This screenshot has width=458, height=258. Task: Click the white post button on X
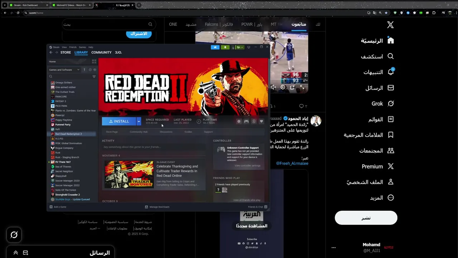[366, 218]
